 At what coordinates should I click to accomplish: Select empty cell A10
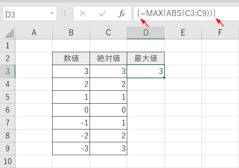(34, 162)
